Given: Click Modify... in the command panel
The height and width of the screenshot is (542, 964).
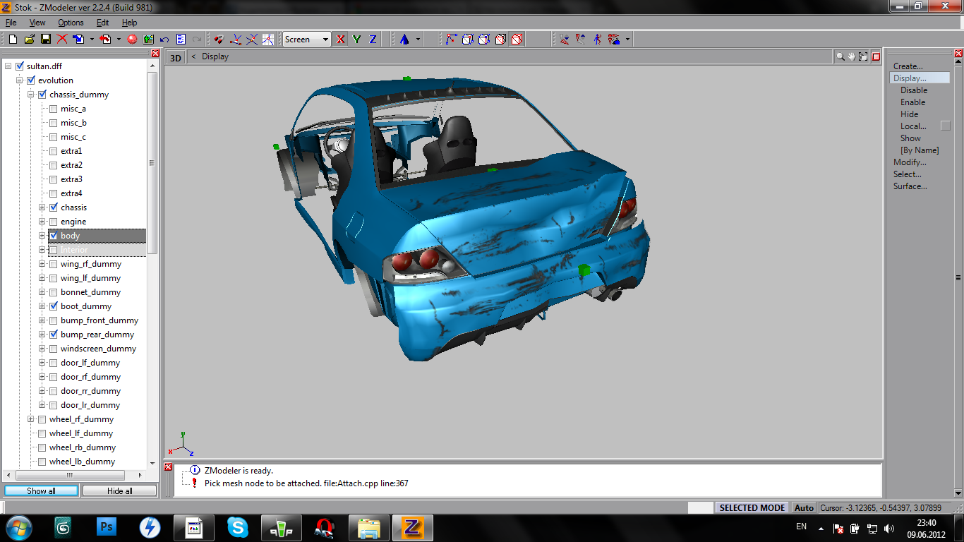Looking at the screenshot, I should [910, 162].
